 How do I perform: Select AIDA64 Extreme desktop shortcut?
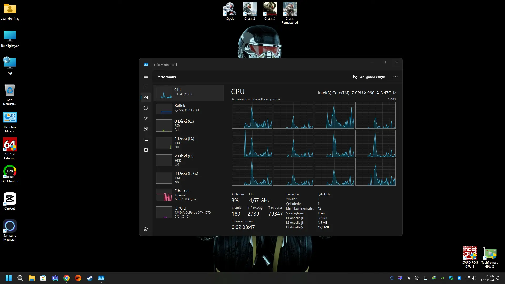[x=10, y=149]
